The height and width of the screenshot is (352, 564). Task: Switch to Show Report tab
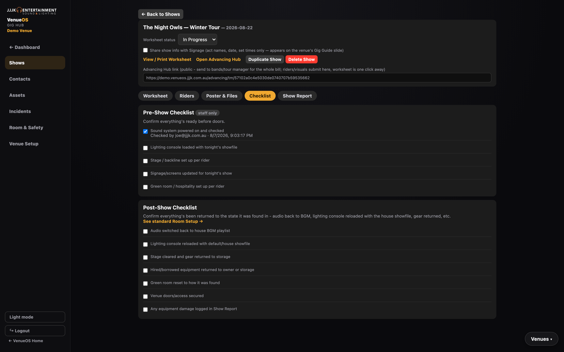[x=297, y=96]
